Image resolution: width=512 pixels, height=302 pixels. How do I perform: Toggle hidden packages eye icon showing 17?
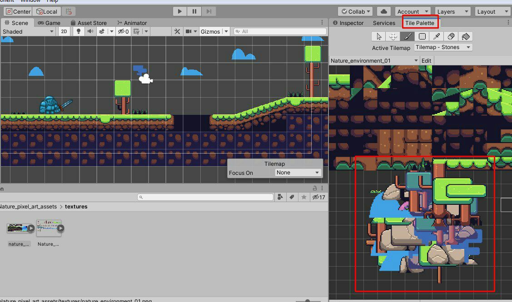click(319, 197)
